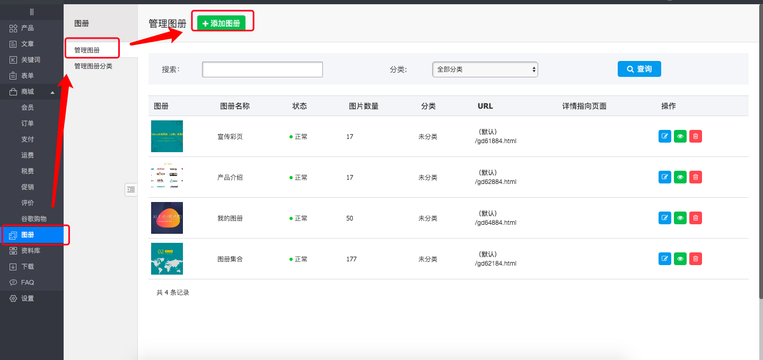The width and height of the screenshot is (763, 360).
Task: Click inside the 搜索 input field
Action: click(261, 69)
